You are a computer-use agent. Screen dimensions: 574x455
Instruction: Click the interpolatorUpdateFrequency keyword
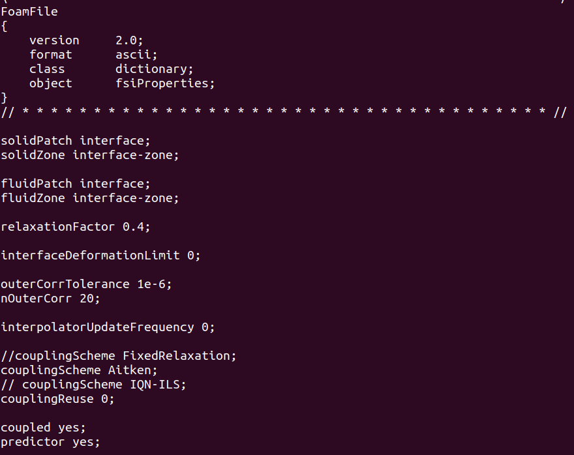click(x=97, y=327)
